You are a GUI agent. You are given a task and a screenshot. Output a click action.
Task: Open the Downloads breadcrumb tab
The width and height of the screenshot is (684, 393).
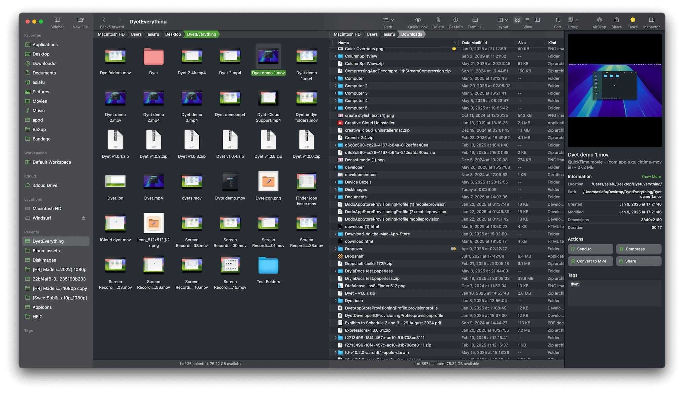pyautogui.click(x=411, y=34)
